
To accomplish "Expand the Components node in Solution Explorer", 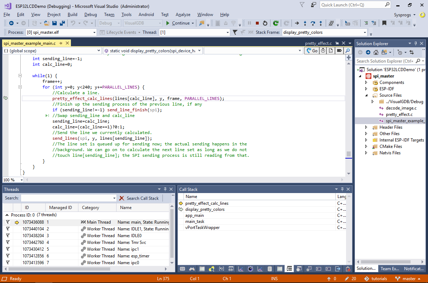I will coord(366,82).
